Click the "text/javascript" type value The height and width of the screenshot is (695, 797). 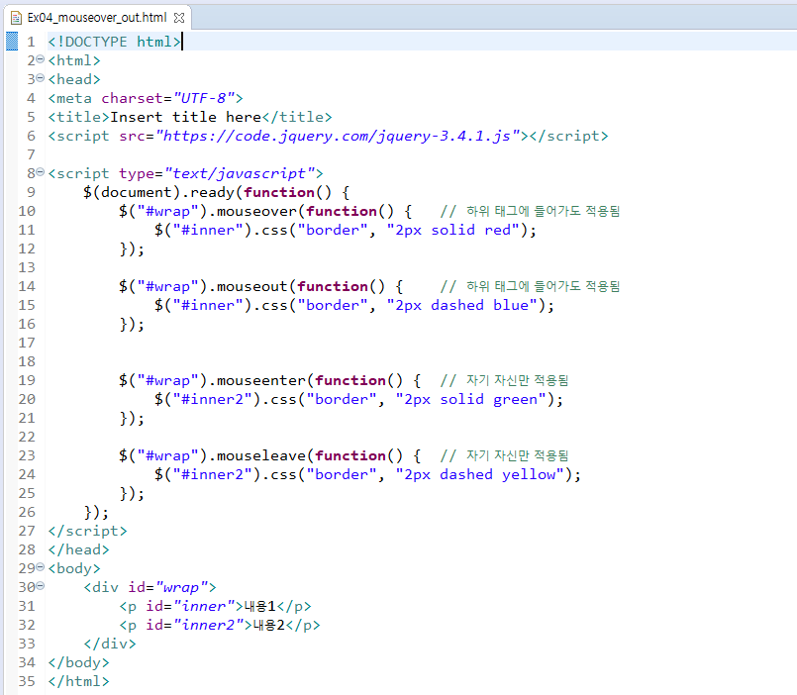(x=240, y=173)
